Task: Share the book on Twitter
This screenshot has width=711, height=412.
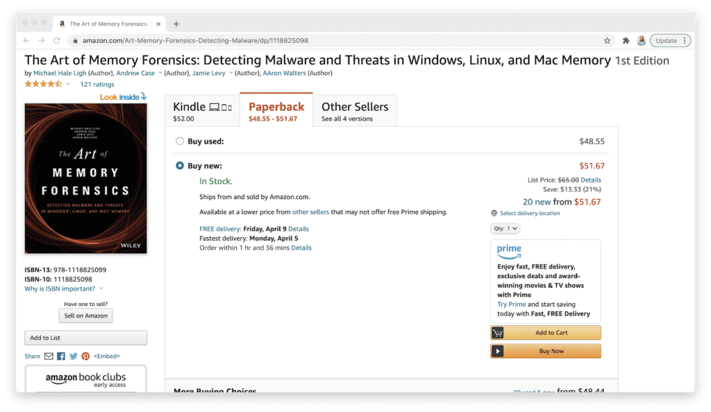Action: click(73, 357)
